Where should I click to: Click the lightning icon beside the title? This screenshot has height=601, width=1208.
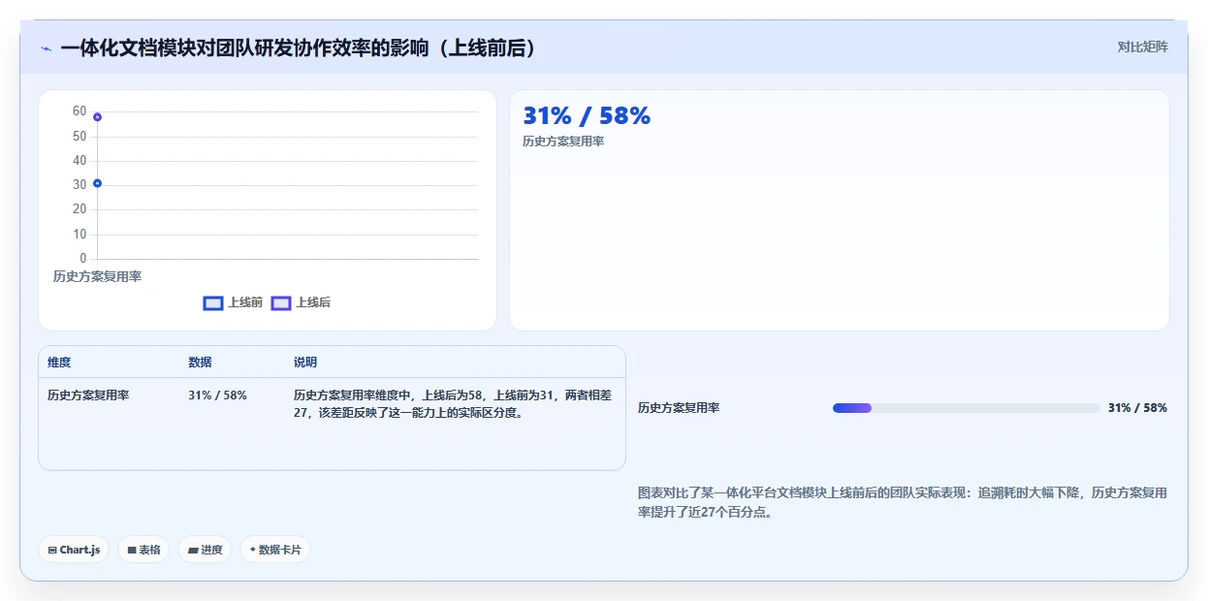pyautogui.click(x=46, y=48)
